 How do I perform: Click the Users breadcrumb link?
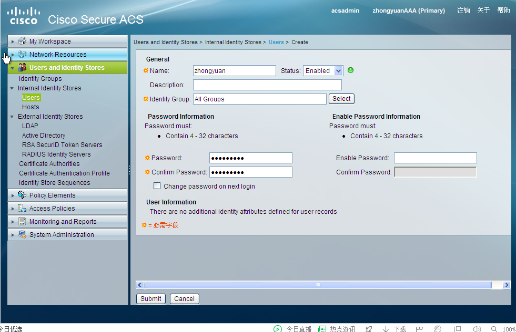coord(276,42)
